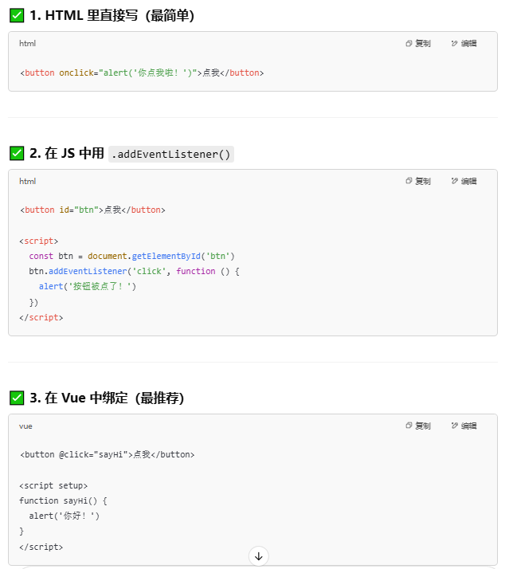
Task: Click the '<script setup>' line
Action: coord(53,485)
